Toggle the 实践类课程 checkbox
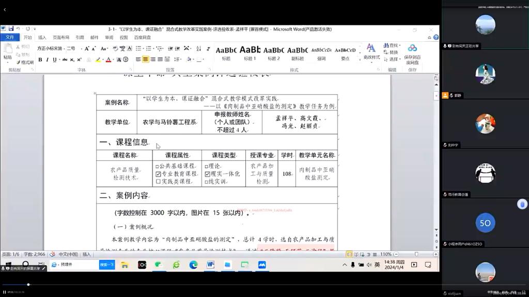This screenshot has width=529, height=297. coord(157,182)
